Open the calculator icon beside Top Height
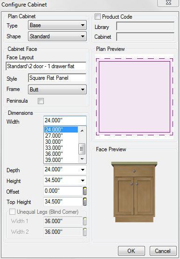Screen dimensions: 180x259 (x=85, y=202)
